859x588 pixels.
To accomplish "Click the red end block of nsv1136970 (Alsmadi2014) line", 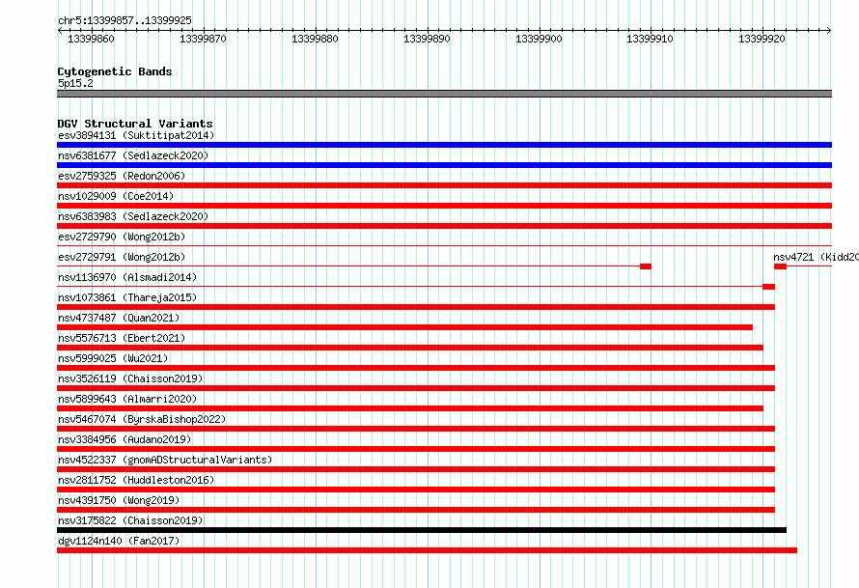I will point(768,287).
